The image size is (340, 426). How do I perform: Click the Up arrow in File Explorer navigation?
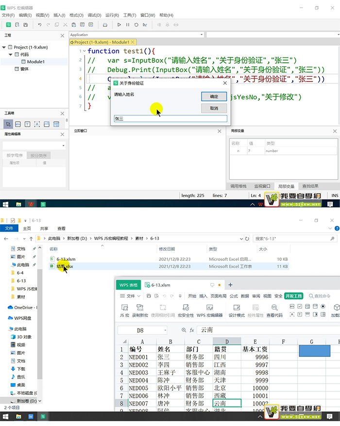click(31, 239)
